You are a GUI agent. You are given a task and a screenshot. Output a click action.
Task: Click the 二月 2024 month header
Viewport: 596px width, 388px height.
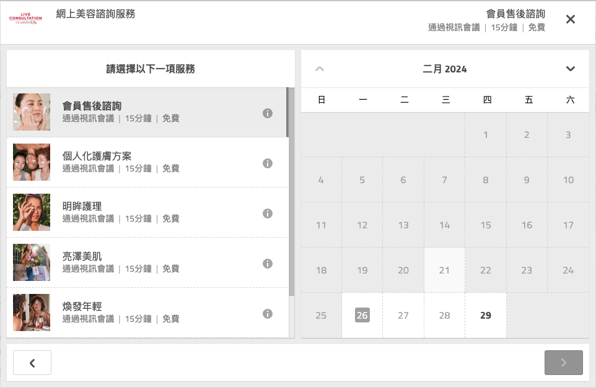(x=445, y=69)
